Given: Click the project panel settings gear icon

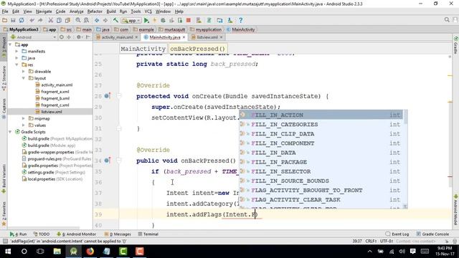Looking at the screenshot, I should point(78,37).
